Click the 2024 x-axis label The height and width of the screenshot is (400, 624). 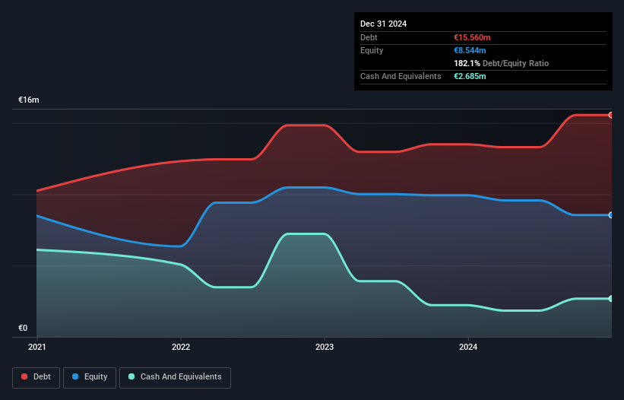tap(468, 347)
